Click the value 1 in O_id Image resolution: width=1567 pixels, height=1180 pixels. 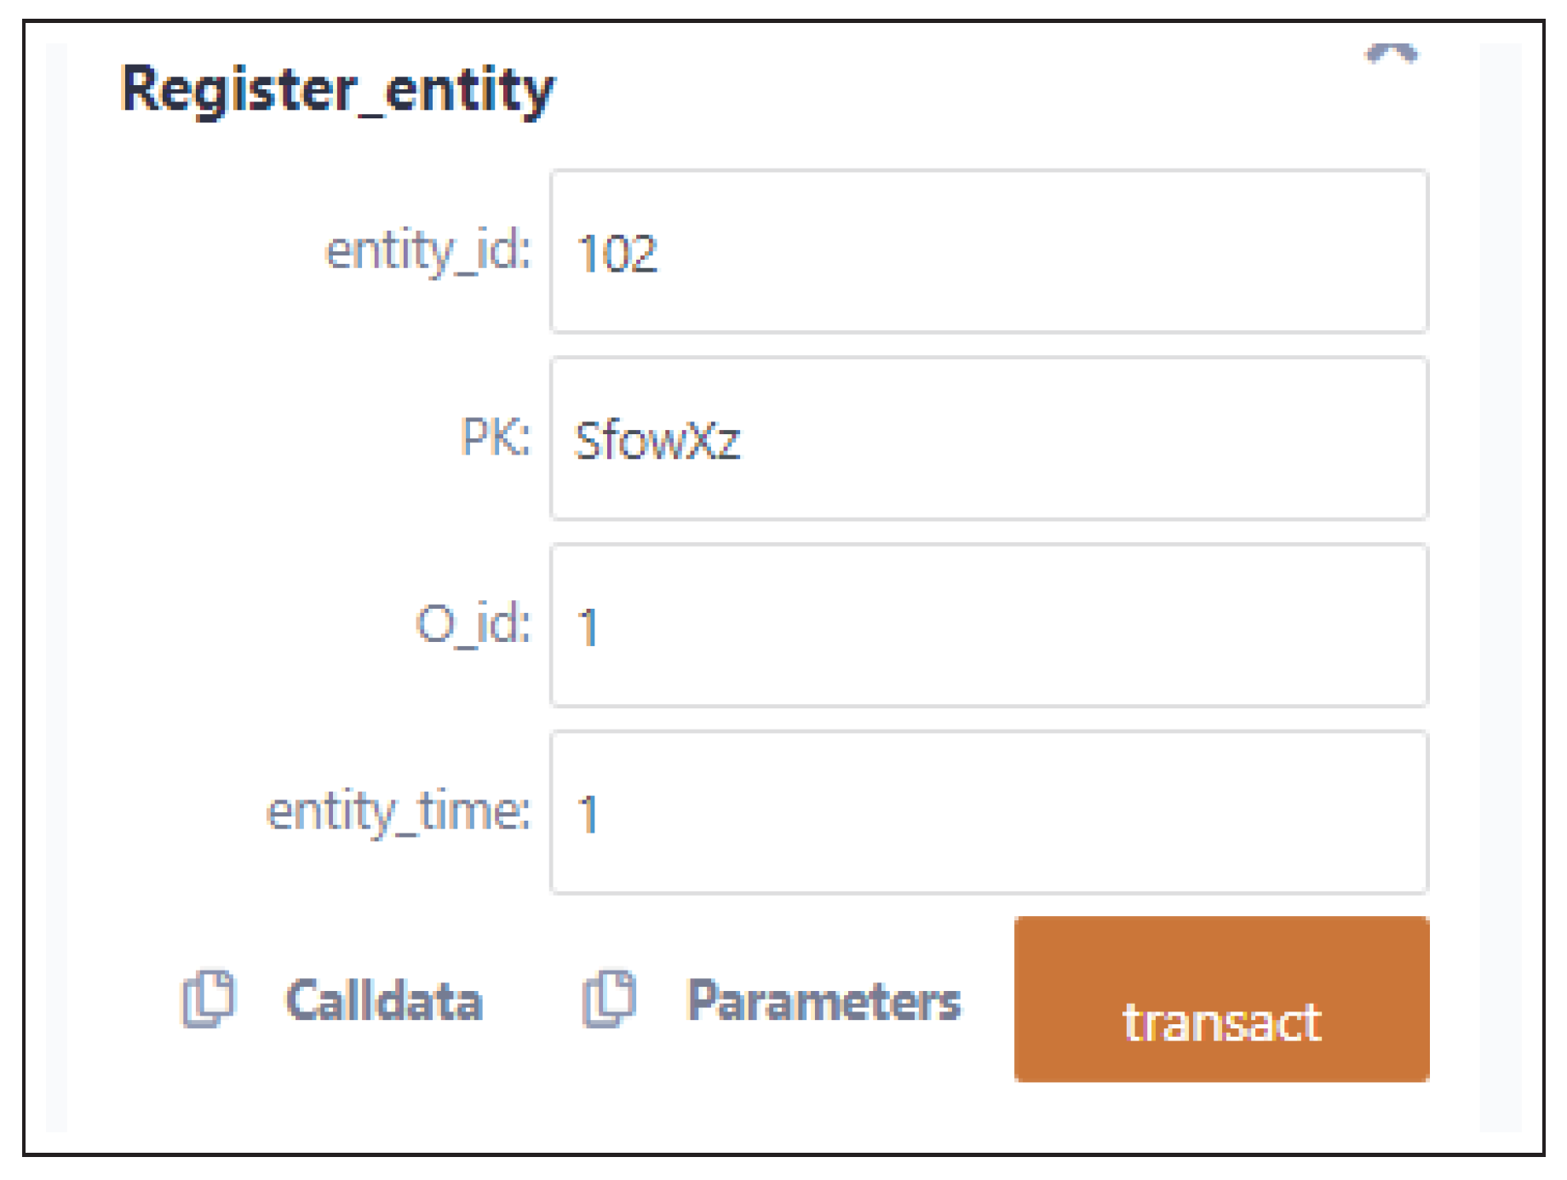tap(588, 628)
